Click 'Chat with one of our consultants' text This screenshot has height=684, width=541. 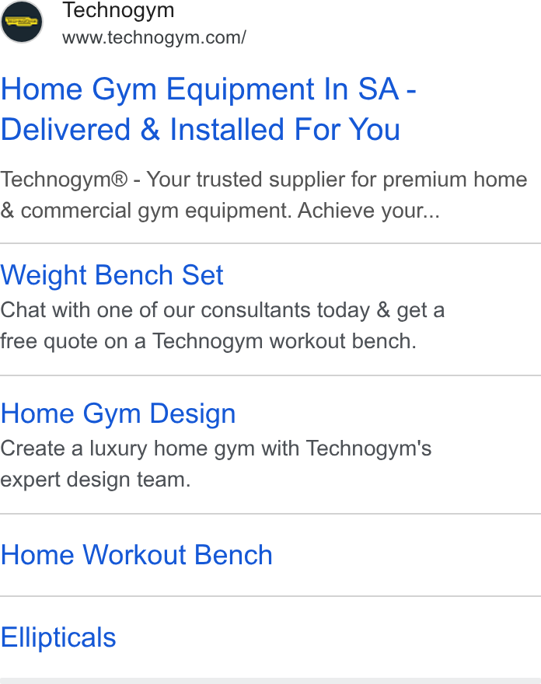pyautogui.click(x=156, y=311)
